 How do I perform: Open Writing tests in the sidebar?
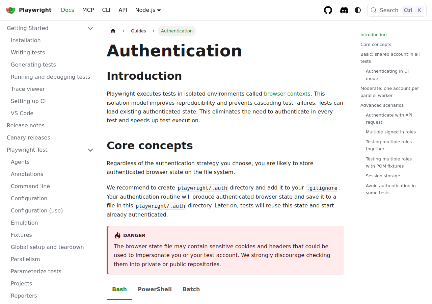pyautogui.click(x=28, y=53)
